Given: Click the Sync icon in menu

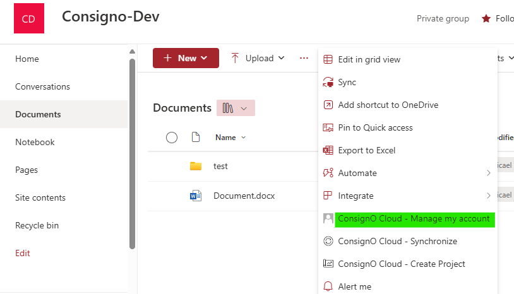Looking at the screenshot, I should point(328,82).
